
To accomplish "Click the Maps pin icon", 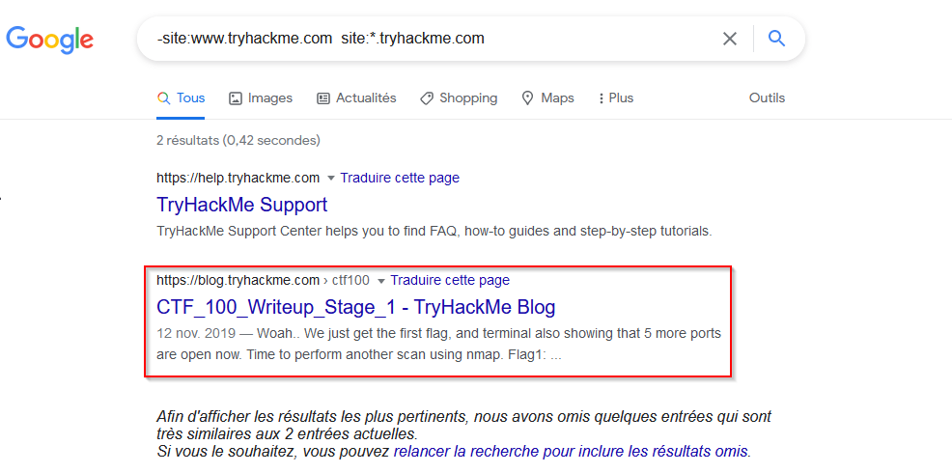I will point(527,98).
